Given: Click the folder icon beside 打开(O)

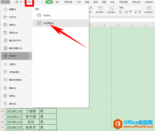Looking at the screenshot, I should pyautogui.click(x=5, y=17).
